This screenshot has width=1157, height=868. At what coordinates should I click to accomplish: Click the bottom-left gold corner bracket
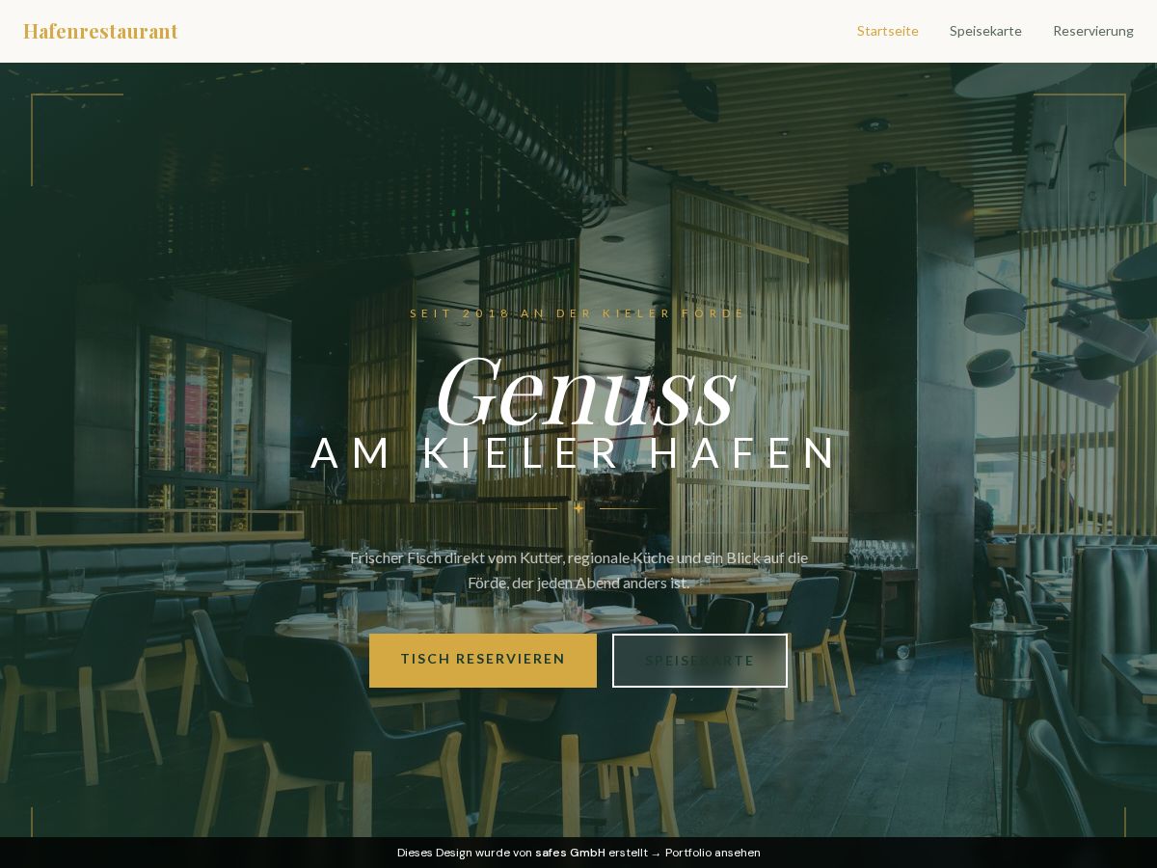32,822
